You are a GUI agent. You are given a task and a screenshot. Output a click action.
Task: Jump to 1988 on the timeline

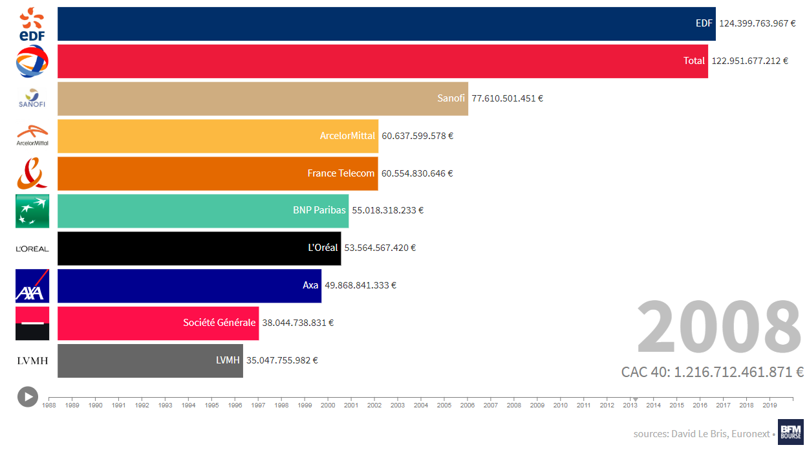tap(49, 405)
